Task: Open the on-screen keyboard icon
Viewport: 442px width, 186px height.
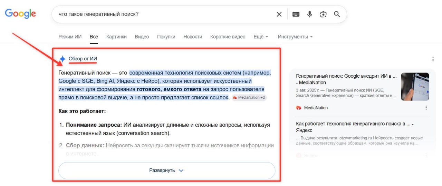Action: 296,14
